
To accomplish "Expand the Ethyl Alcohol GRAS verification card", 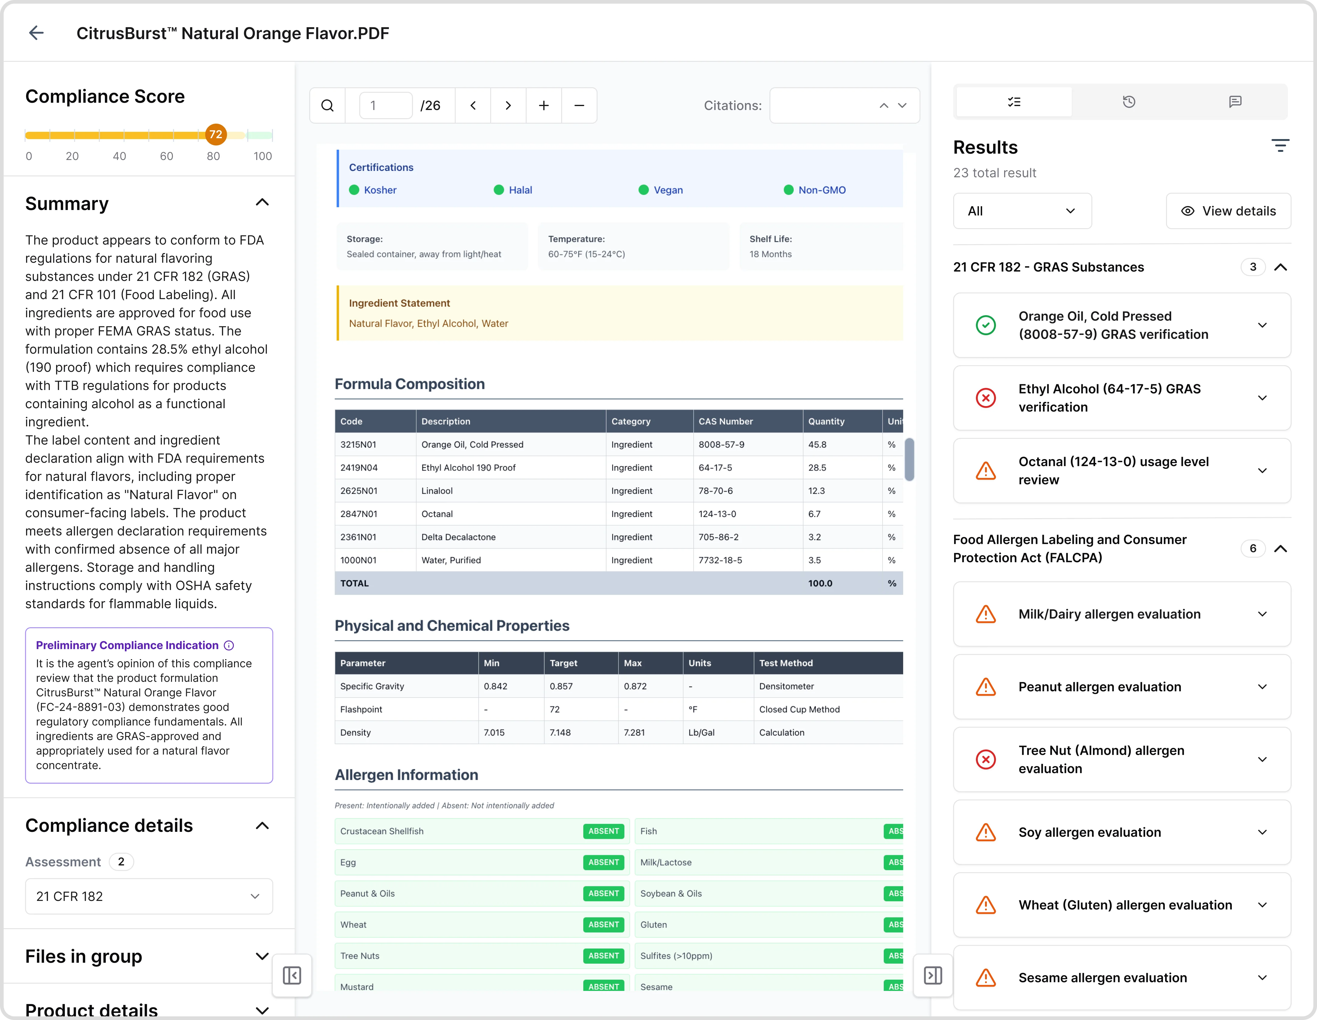I will (1263, 398).
